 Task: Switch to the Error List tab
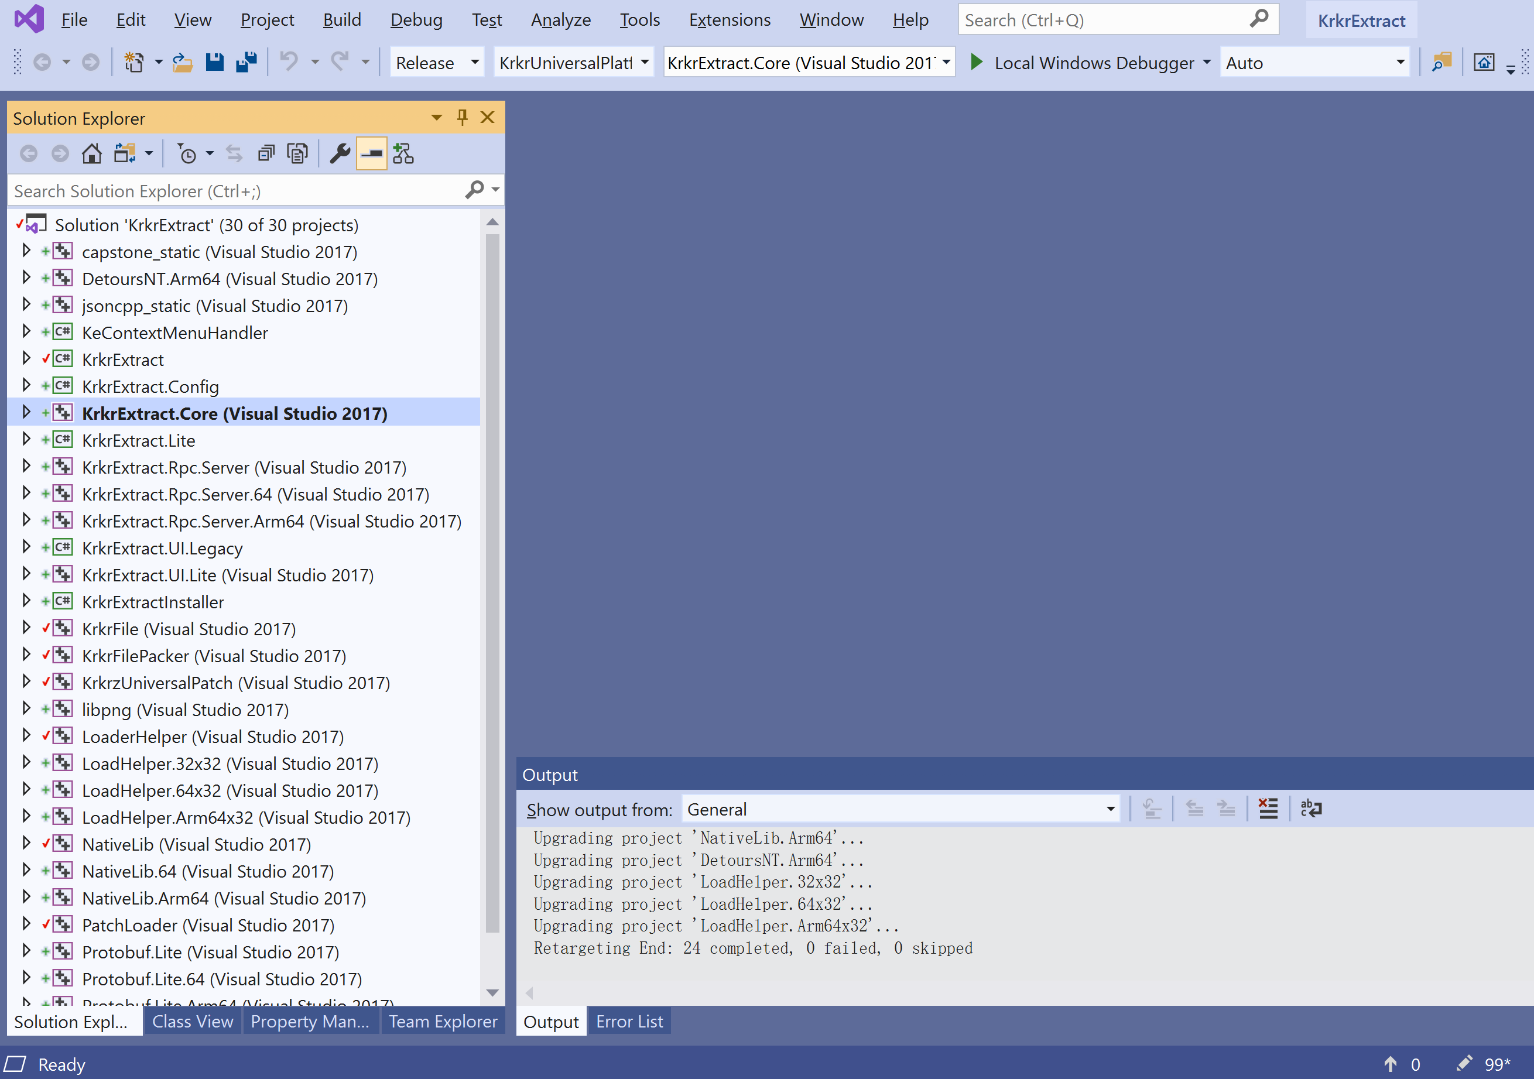click(x=629, y=1022)
